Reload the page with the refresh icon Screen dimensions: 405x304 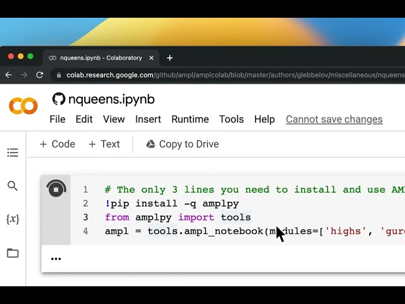coord(39,75)
